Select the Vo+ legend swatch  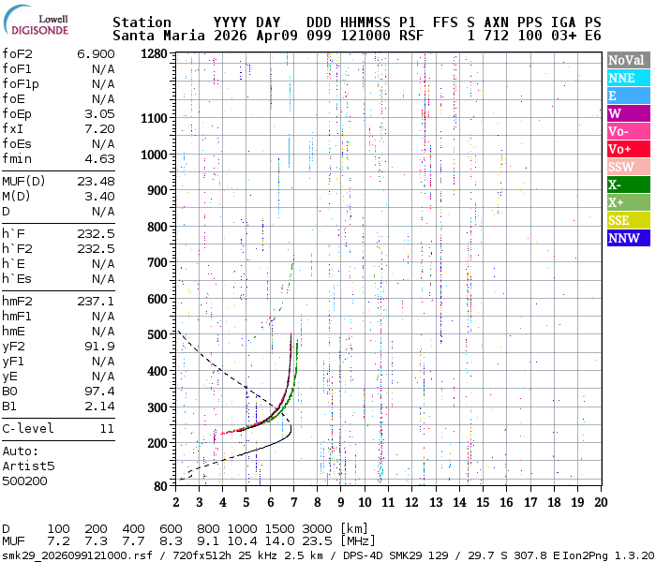tap(629, 149)
